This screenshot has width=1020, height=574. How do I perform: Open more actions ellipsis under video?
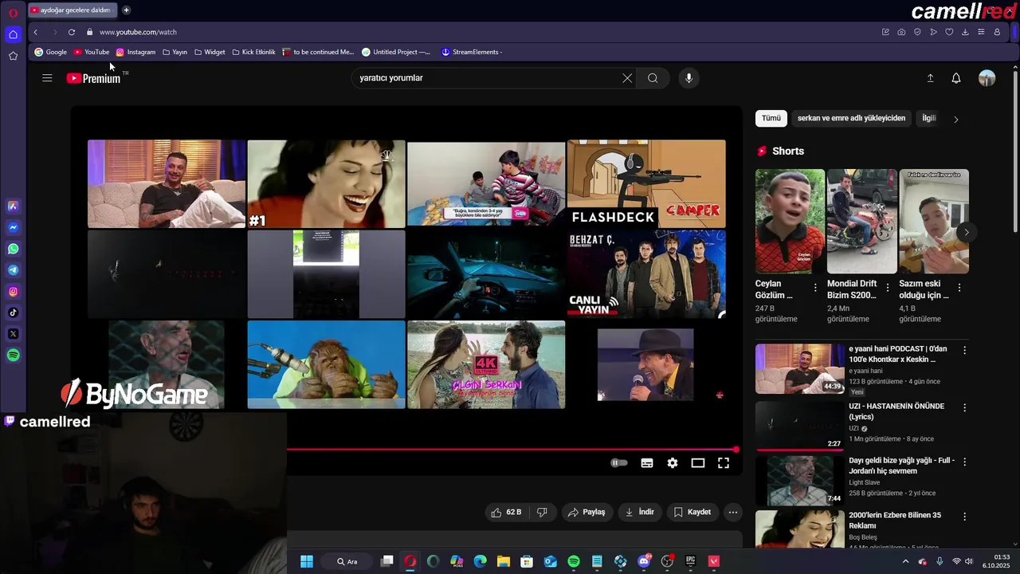pyautogui.click(x=733, y=512)
